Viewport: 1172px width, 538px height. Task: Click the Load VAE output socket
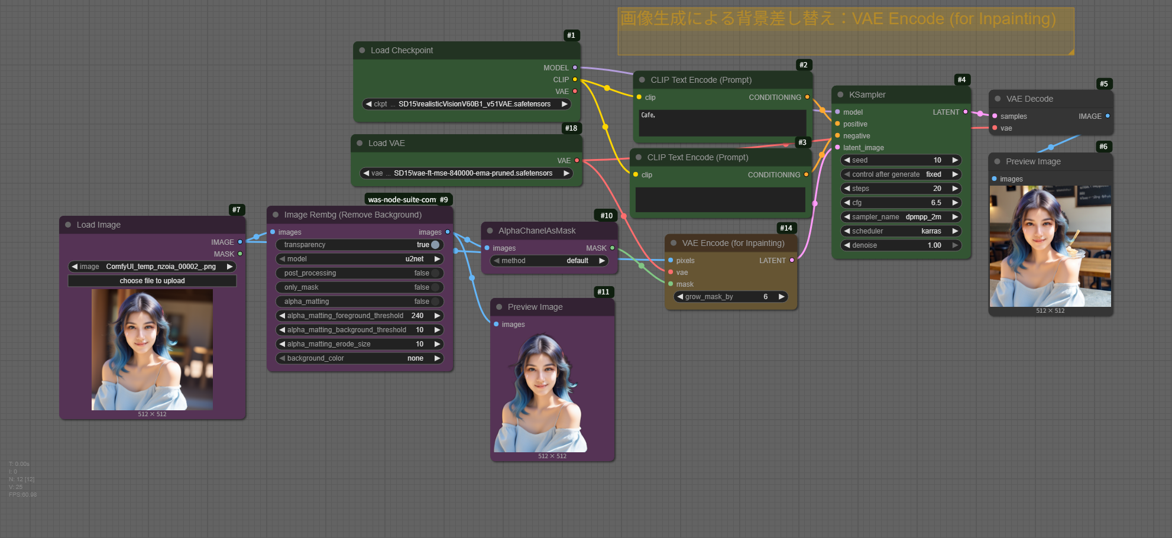(x=577, y=160)
